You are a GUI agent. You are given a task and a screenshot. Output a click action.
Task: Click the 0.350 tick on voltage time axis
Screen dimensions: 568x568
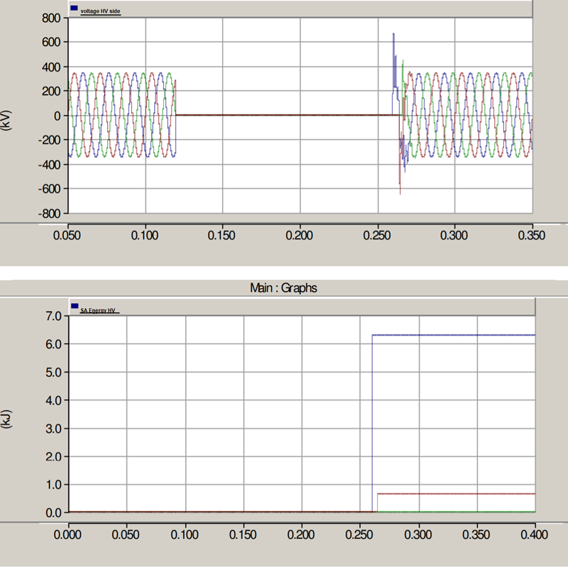tap(531, 234)
